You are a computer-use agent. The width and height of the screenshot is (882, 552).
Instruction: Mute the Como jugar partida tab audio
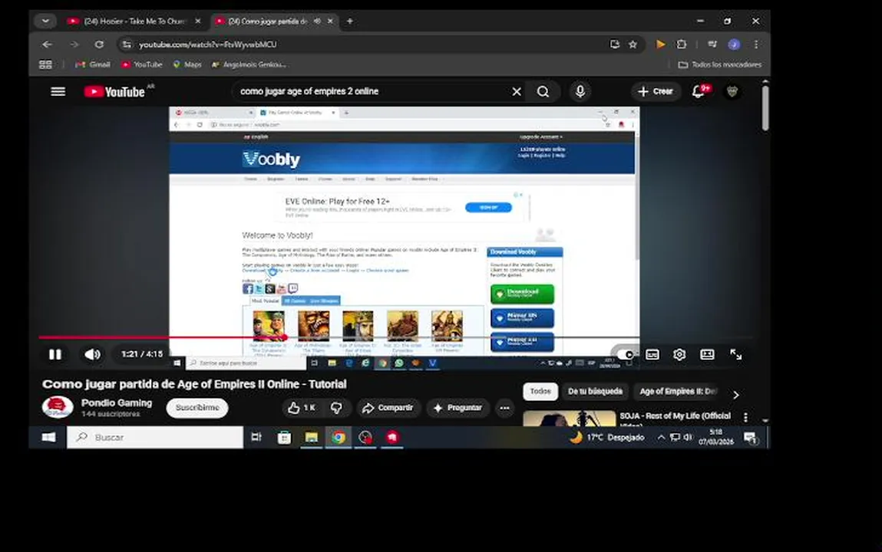[x=317, y=21]
